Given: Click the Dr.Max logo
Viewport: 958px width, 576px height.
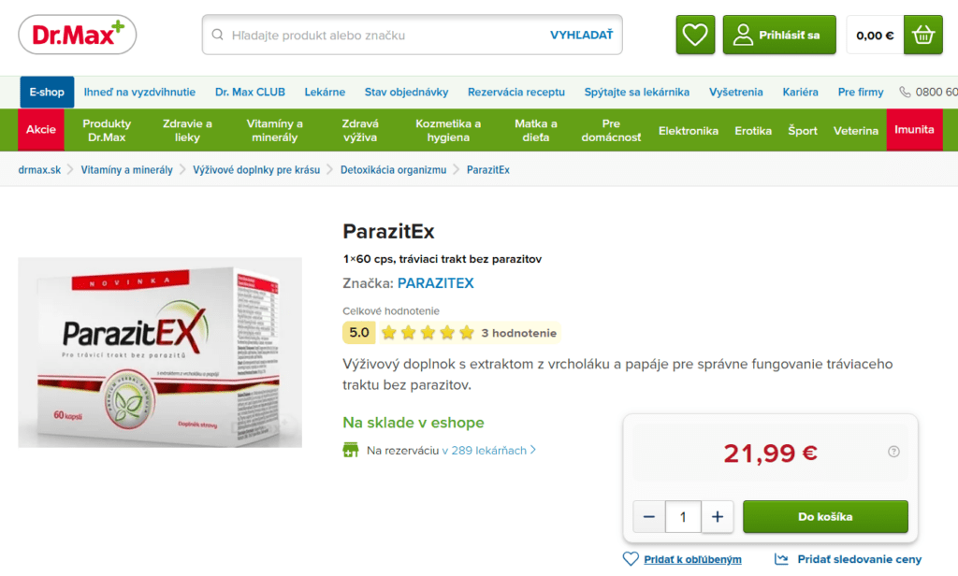Looking at the screenshot, I should point(78,35).
